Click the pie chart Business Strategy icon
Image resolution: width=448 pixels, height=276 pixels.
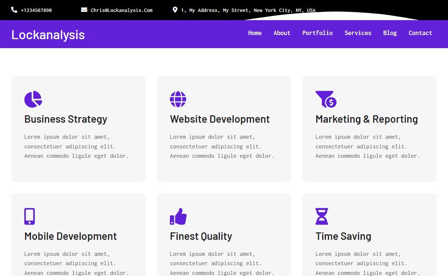tap(33, 99)
